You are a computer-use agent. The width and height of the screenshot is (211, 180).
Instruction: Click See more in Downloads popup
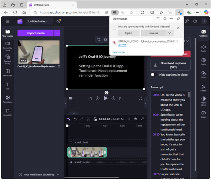[x=119, y=52]
